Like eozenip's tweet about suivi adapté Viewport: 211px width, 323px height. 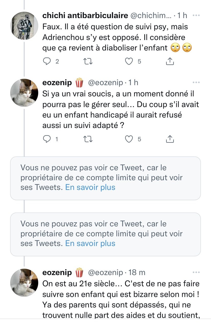coord(130,139)
